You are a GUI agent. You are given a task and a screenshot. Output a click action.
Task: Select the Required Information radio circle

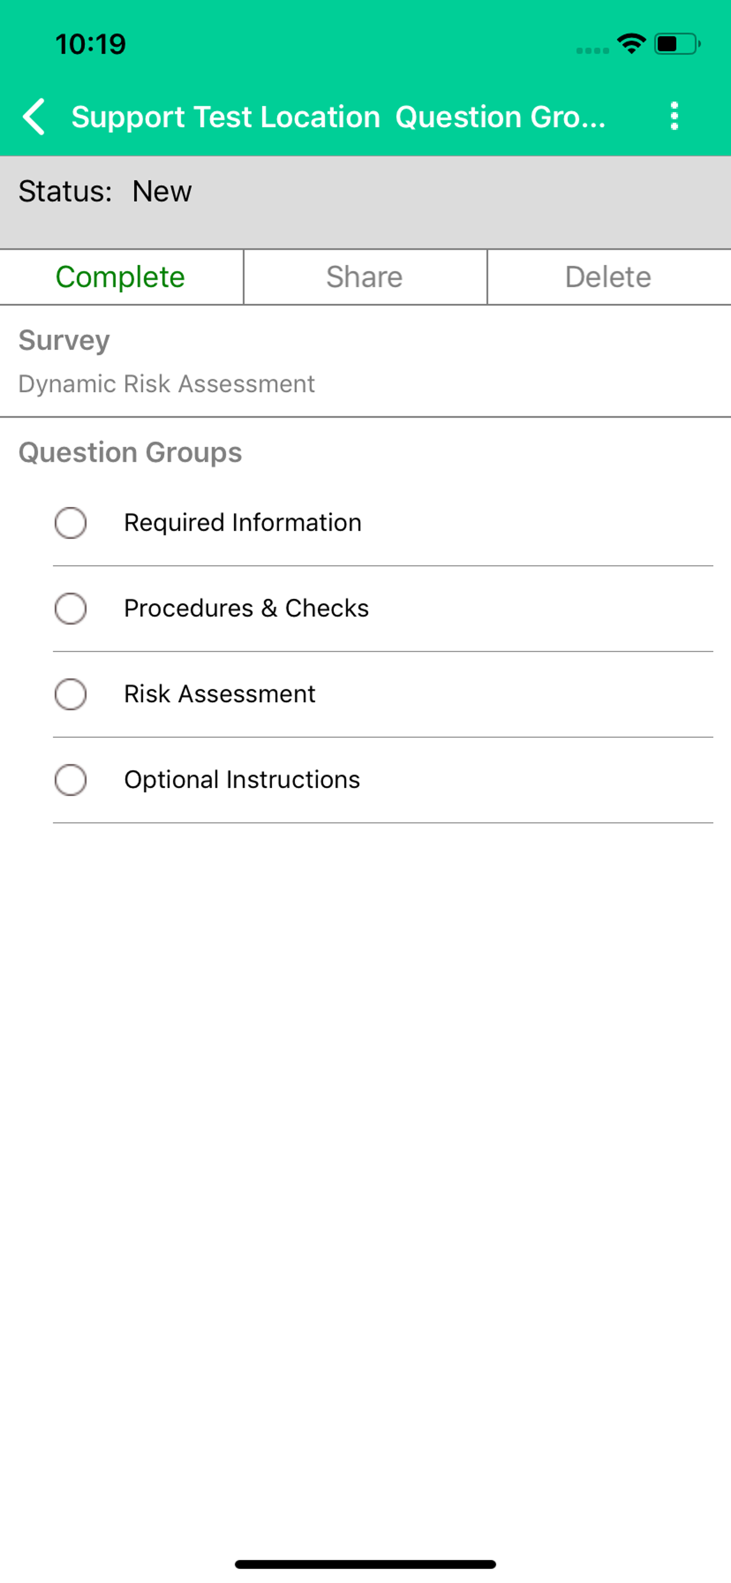[x=71, y=523]
